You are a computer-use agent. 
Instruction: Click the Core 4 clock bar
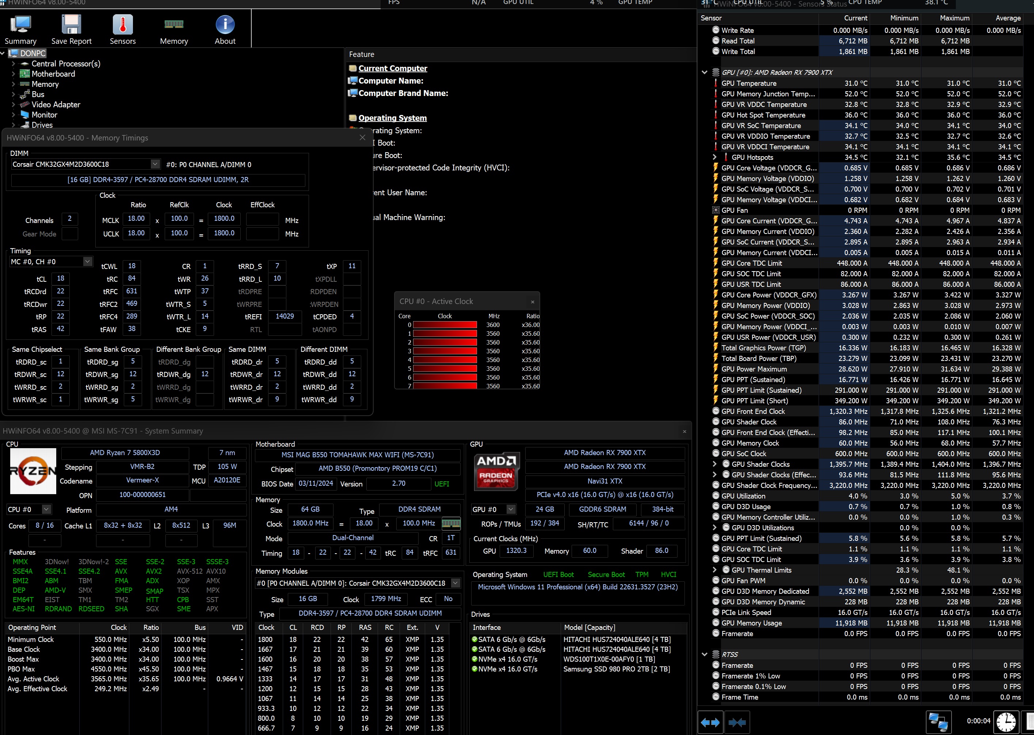(x=445, y=360)
